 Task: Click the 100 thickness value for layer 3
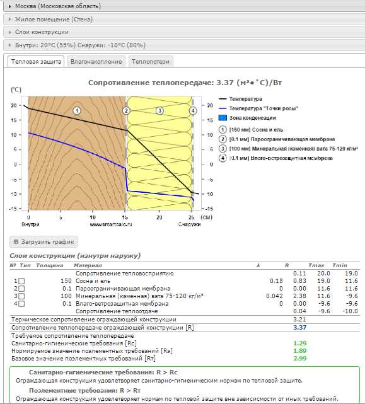pos(66,296)
